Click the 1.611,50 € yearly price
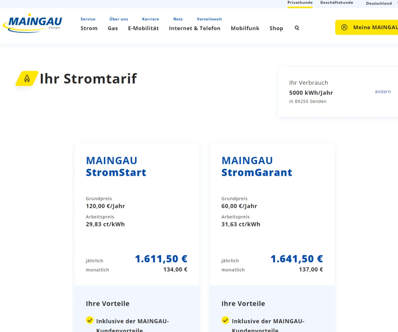The height and width of the screenshot is (332, 398). pos(161,259)
